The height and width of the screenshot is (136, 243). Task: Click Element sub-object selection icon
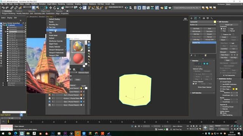point(207,64)
